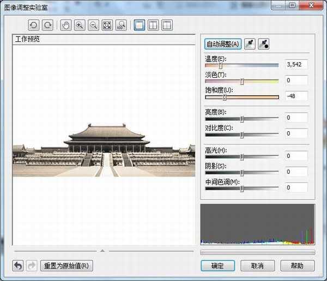Image resolution: width=327 pixels, height=281 pixels.
Task: Confirm changes with the 确定 button
Action: point(217,266)
